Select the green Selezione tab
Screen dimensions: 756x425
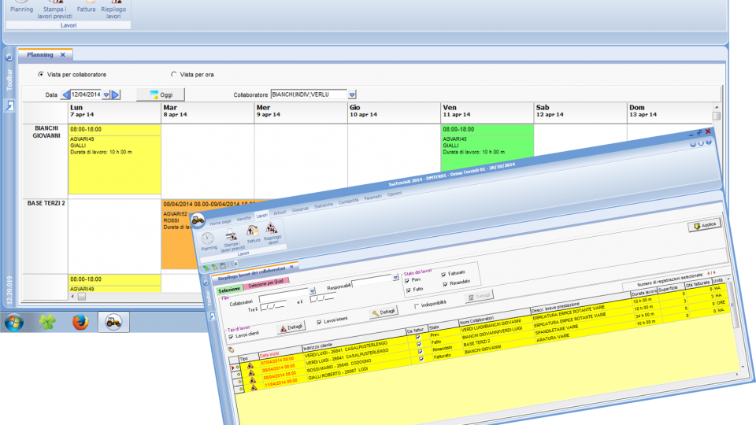click(229, 289)
